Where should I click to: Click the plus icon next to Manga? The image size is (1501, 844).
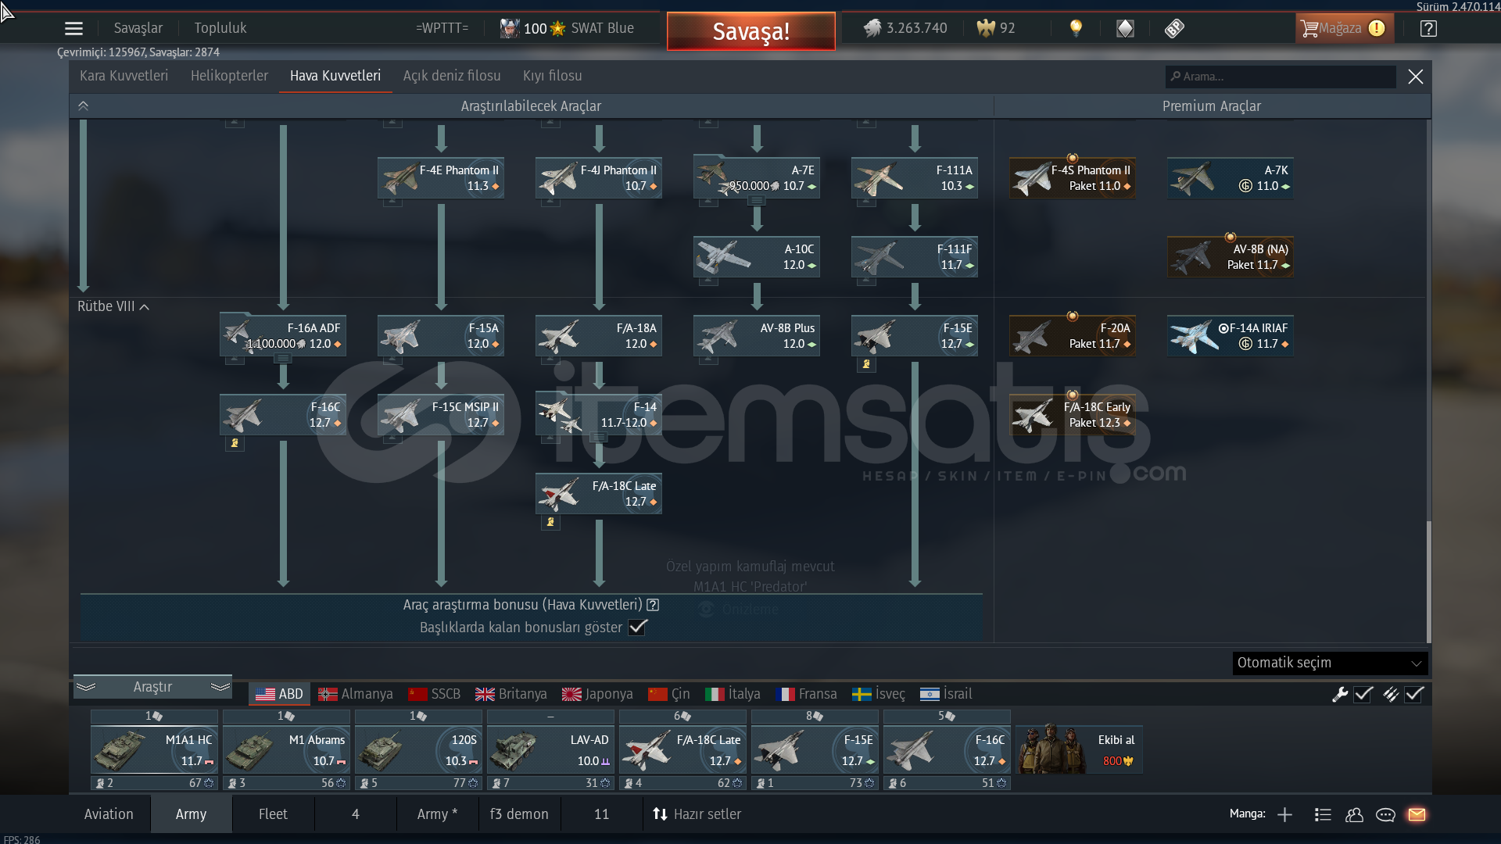(1284, 814)
